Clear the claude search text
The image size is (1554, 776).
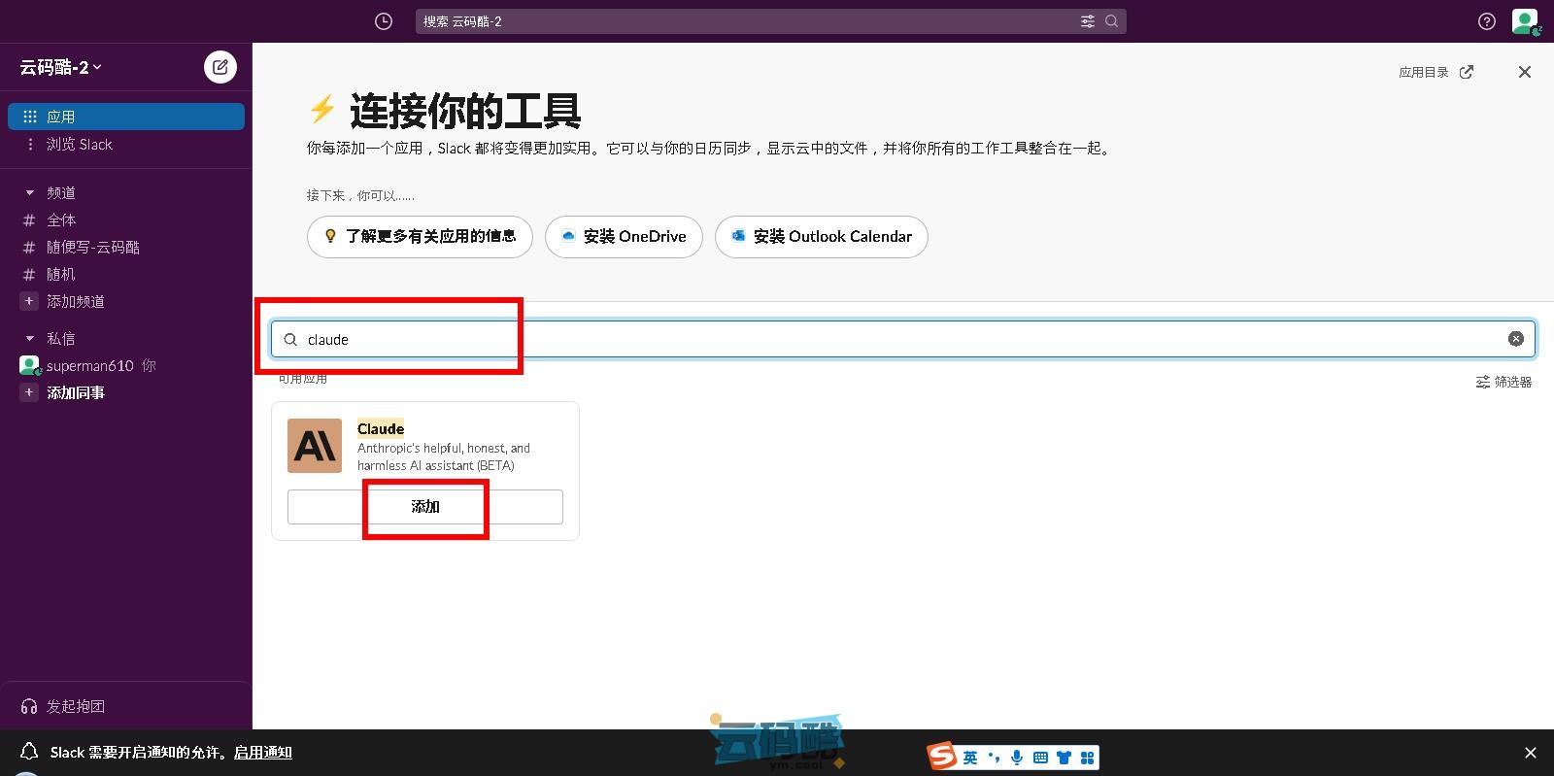tap(1515, 339)
